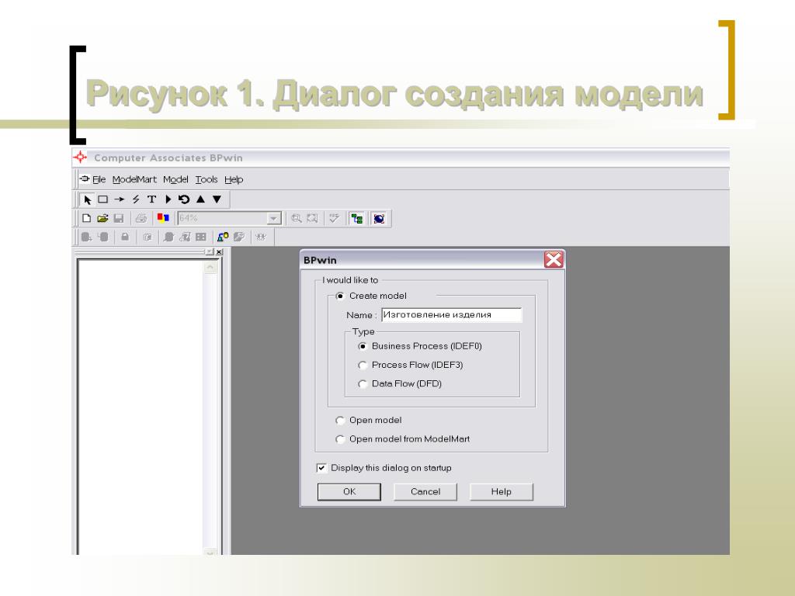Open a model via folder icon

click(x=103, y=218)
